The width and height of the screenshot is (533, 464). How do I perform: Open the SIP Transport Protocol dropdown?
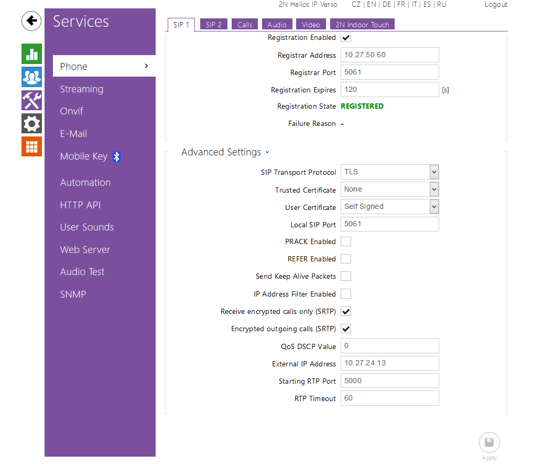[389, 172]
